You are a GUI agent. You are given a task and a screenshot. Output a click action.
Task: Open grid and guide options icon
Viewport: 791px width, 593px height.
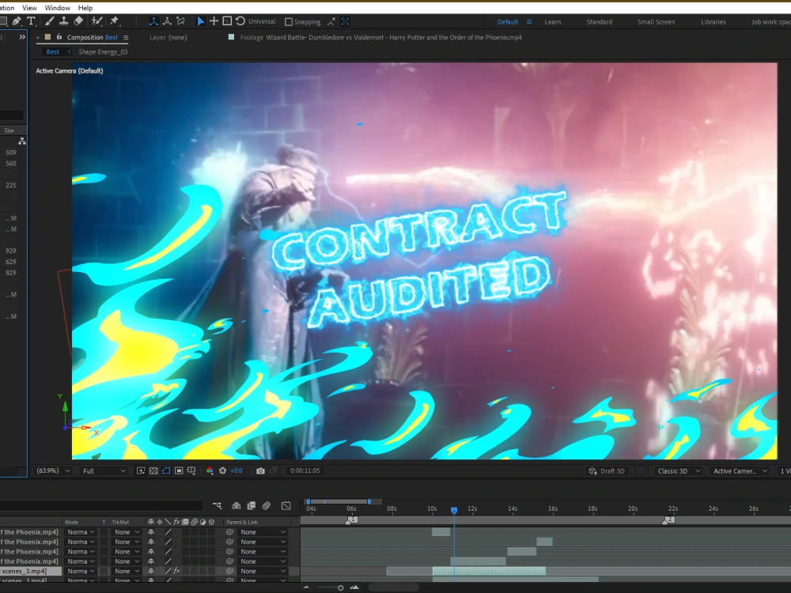(x=191, y=470)
